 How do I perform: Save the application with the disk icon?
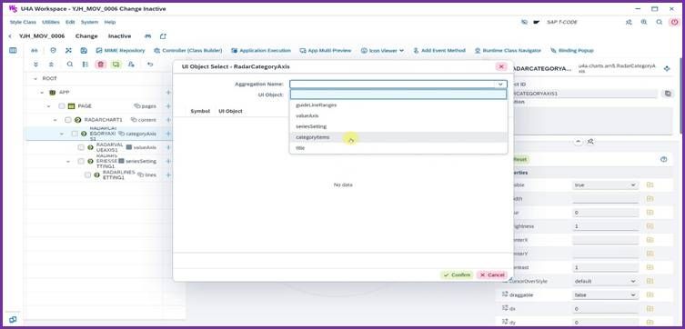pos(84,51)
